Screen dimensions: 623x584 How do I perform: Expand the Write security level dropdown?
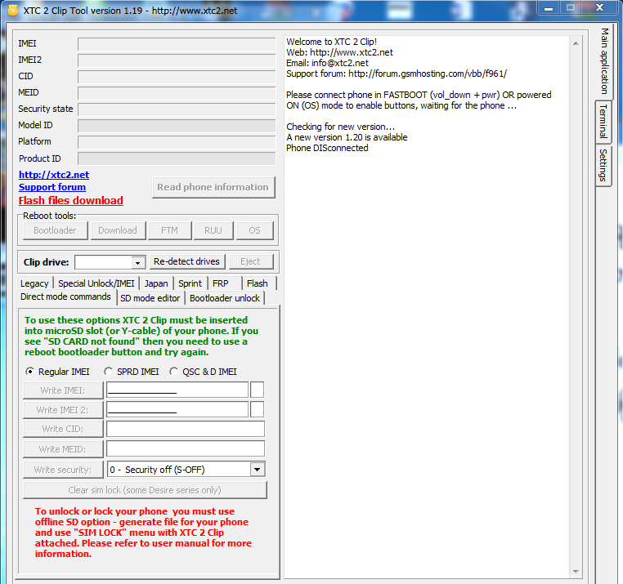[x=257, y=470]
